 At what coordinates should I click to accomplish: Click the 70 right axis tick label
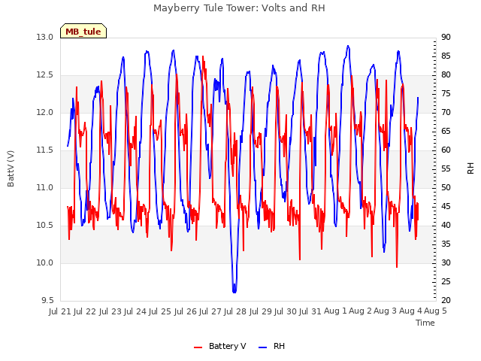pos(446,112)
